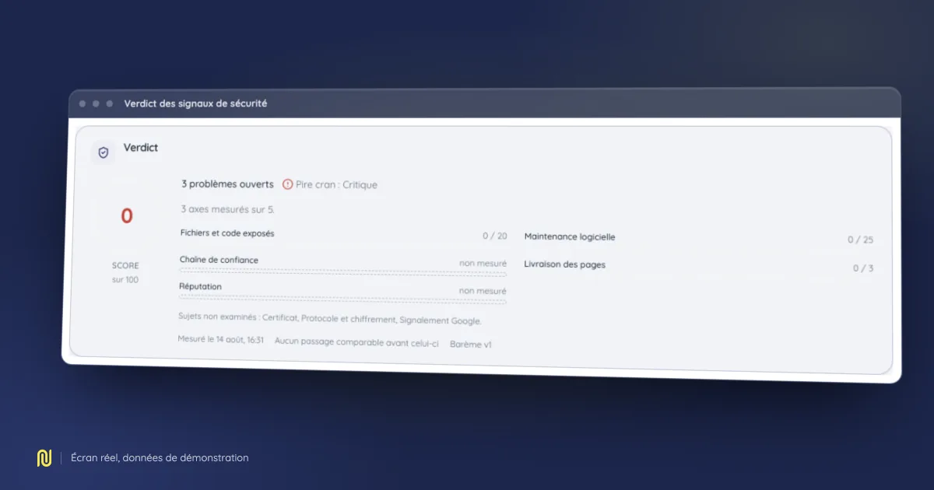Click 'Pire cran : Critique' label
The width and height of the screenshot is (934, 490).
[x=336, y=185]
